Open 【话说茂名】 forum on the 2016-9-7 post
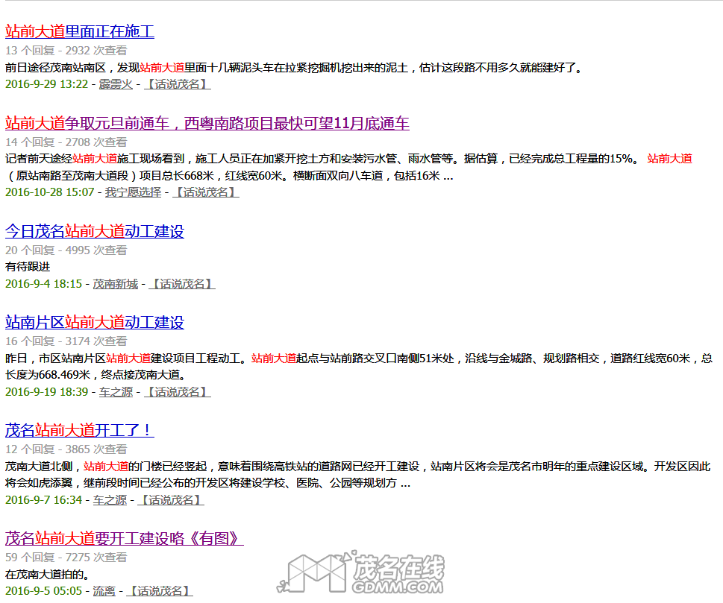 172,500
